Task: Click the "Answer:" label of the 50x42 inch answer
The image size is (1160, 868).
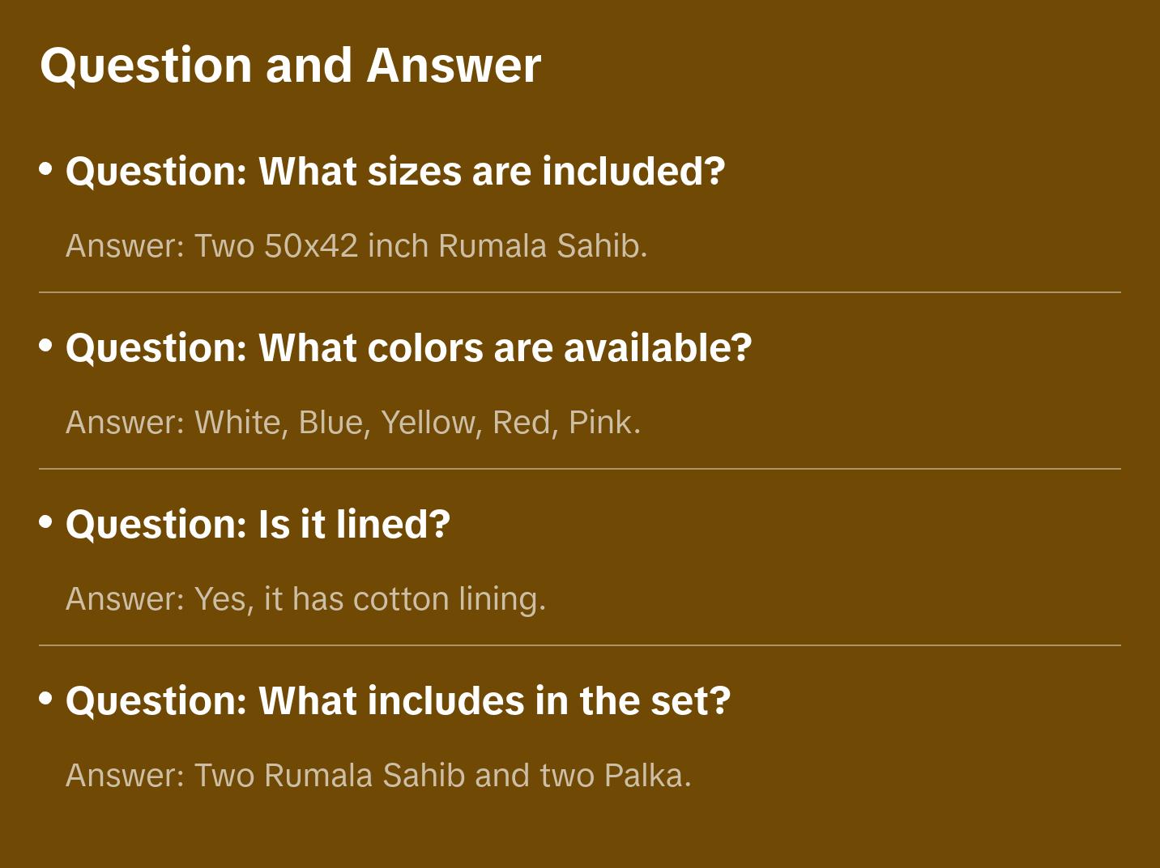Action: pos(125,246)
